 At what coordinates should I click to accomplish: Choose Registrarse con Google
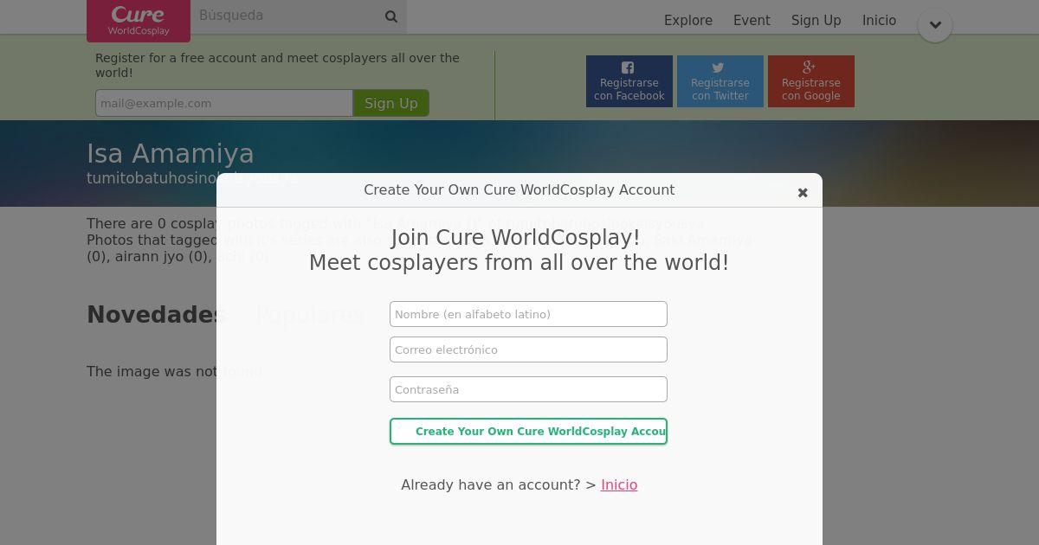click(811, 81)
